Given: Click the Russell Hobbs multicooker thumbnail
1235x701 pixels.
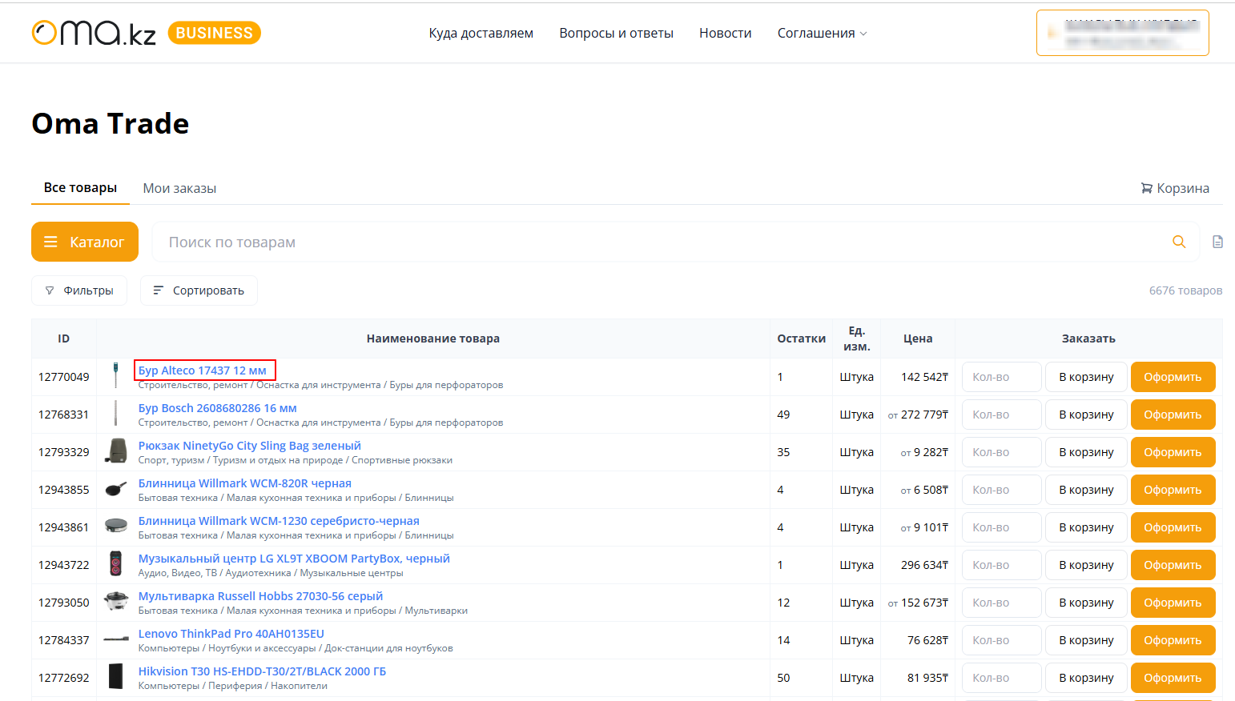Looking at the screenshot, I should coord(116,602).
